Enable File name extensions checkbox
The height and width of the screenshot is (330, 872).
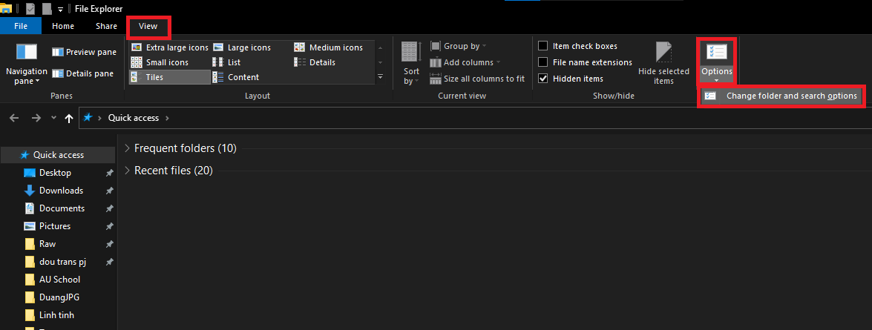click(544, 62)
